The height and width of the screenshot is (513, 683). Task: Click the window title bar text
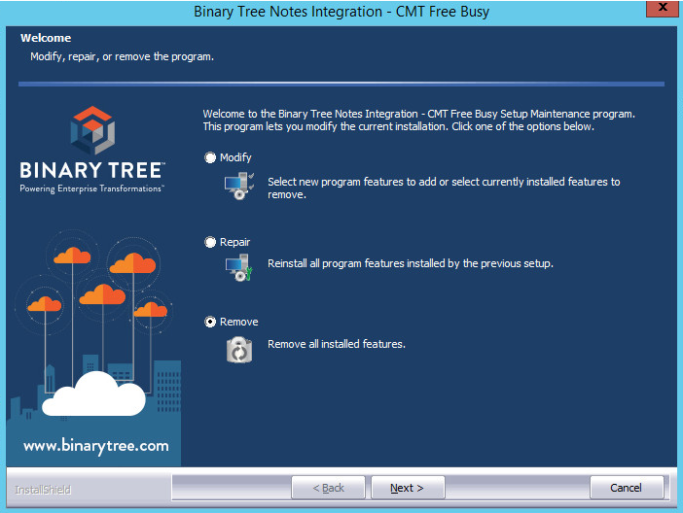pyautogui.click(x=341, y=12)
